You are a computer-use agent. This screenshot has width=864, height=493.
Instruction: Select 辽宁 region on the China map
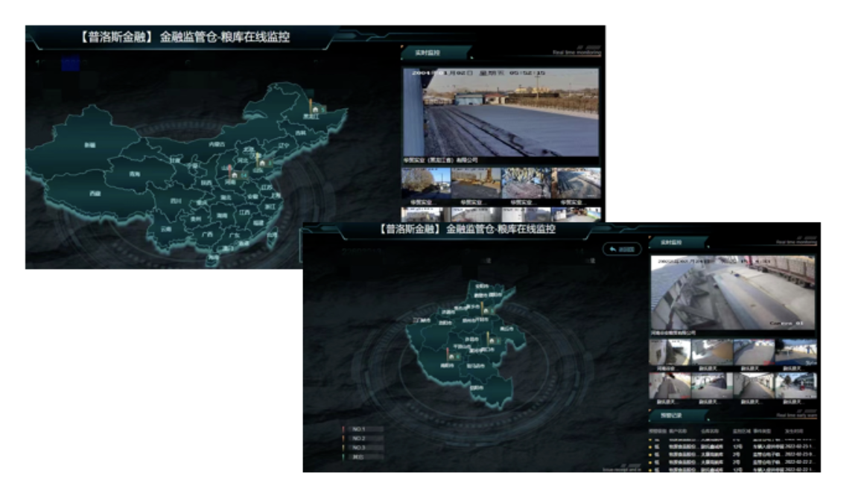click(x=284, y=145)
